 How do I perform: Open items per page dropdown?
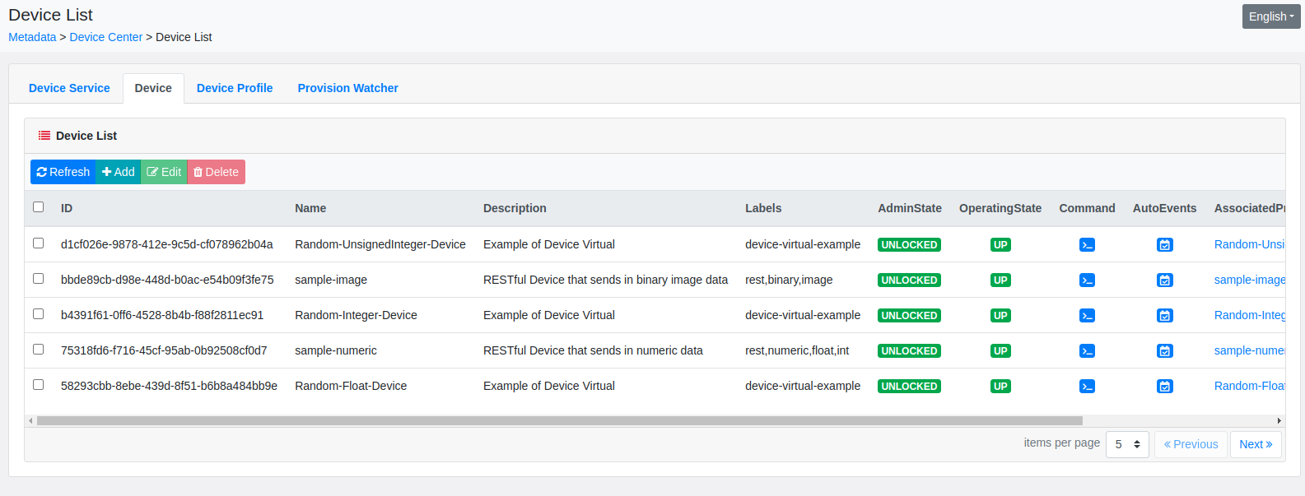pos(1127,444)
